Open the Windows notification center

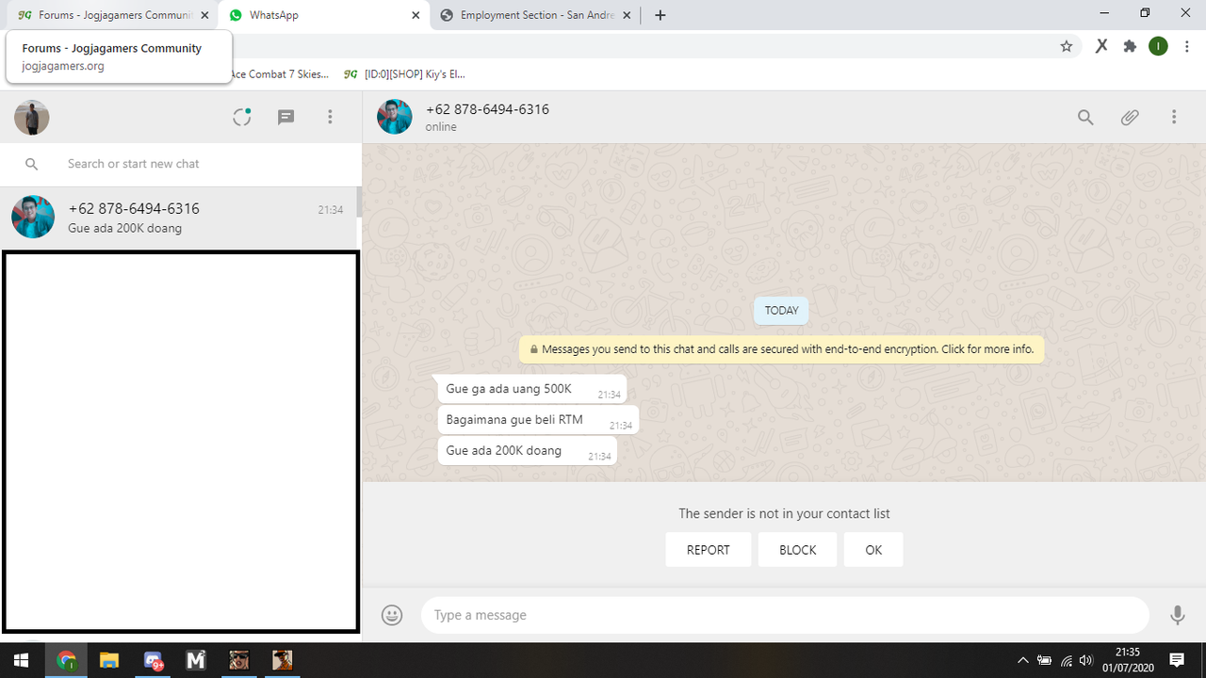1177,660
